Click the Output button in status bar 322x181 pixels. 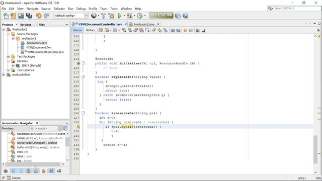click(x=14, y=178)
